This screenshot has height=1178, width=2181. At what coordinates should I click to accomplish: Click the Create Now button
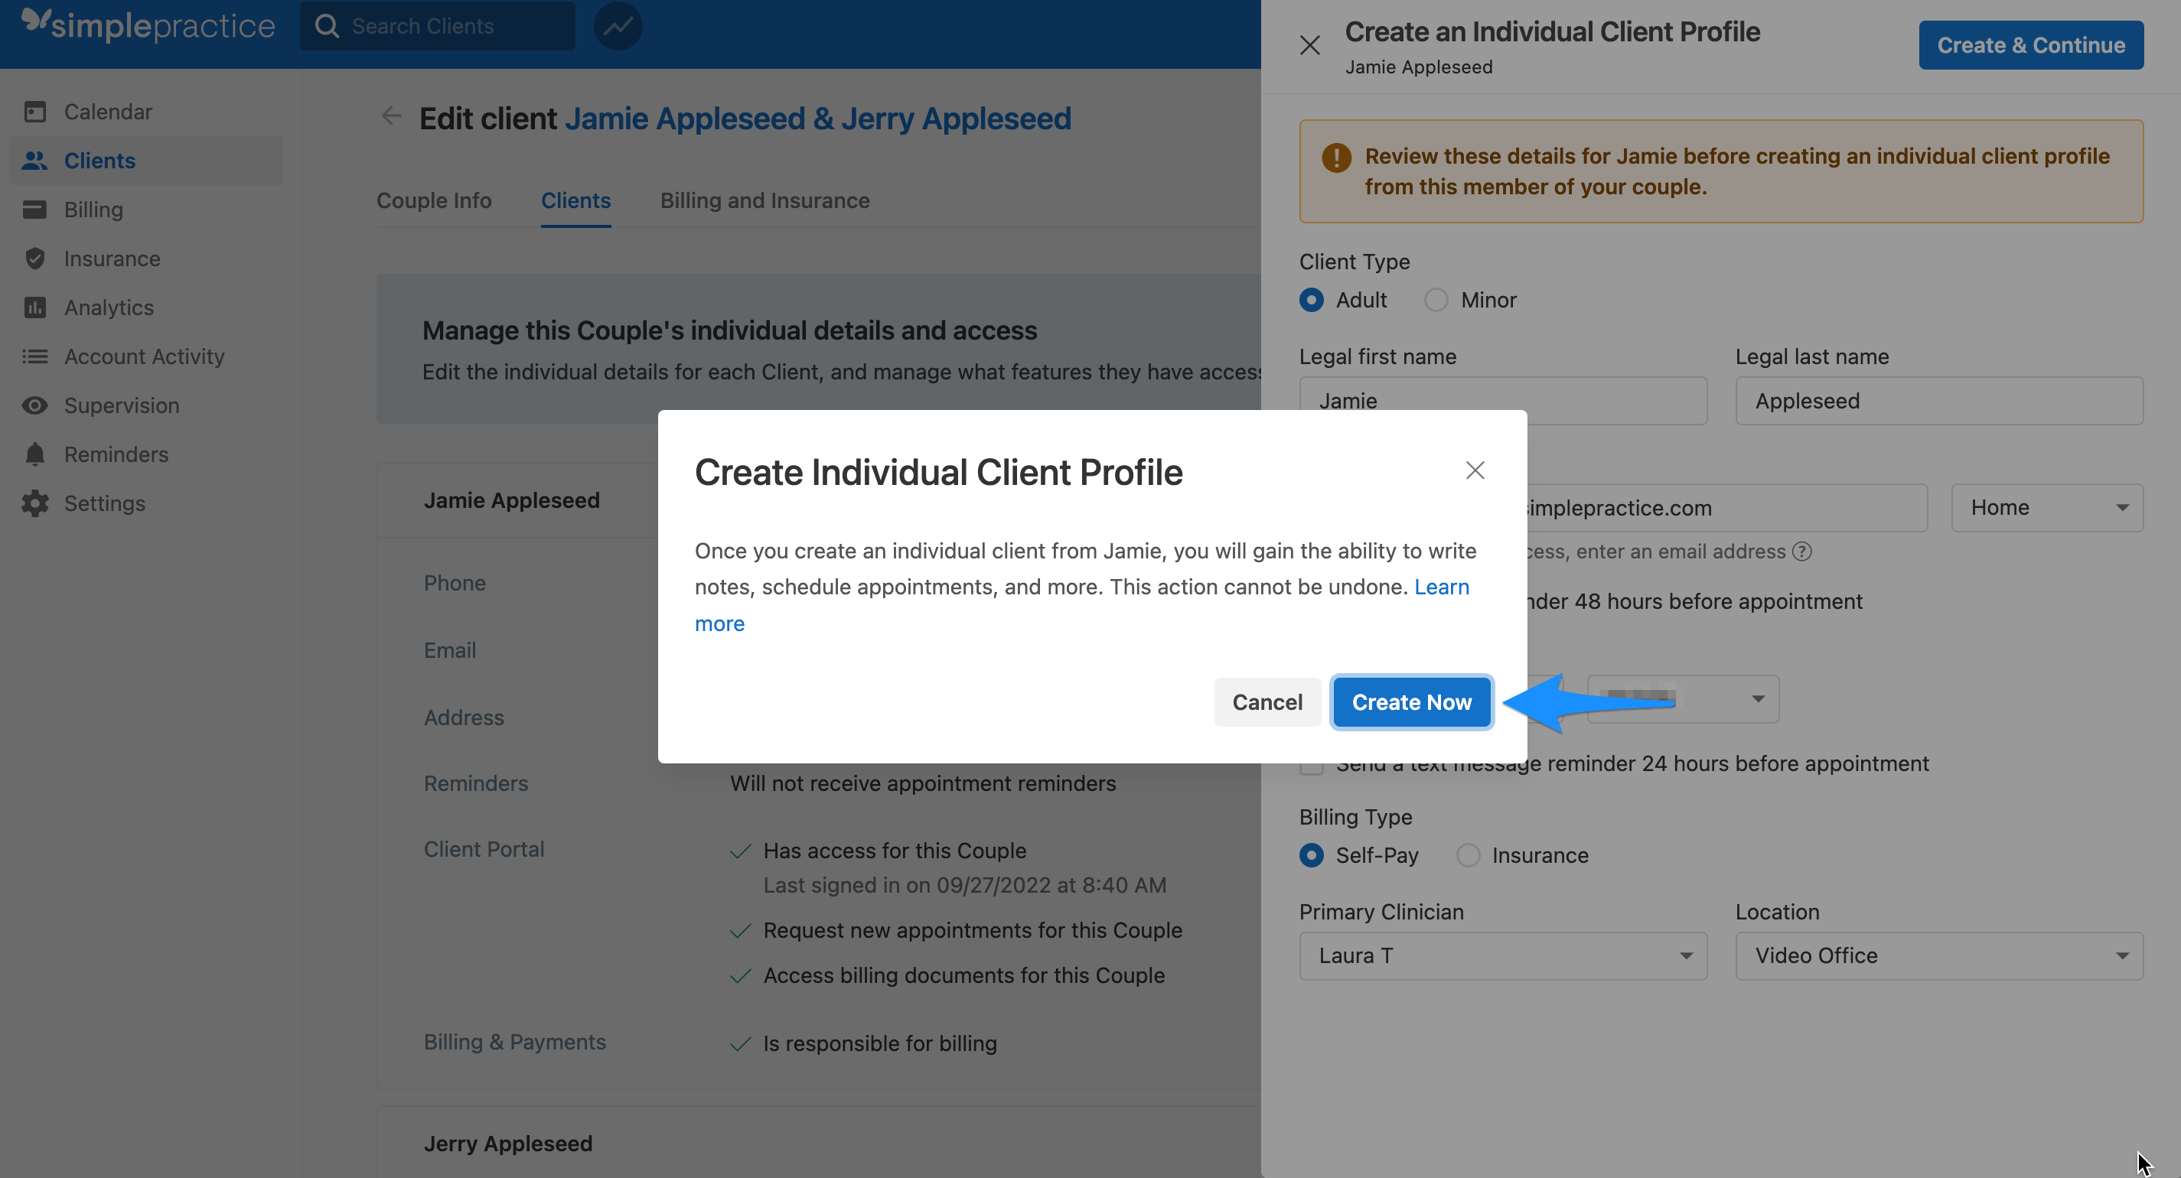(x=1411, y=701)
